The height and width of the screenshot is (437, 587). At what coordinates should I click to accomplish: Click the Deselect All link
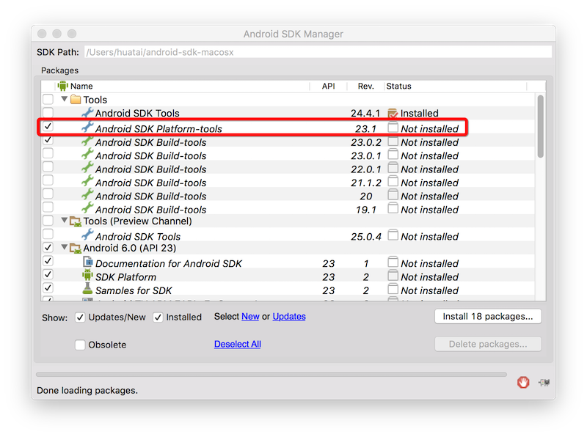(x=237, y=344)
